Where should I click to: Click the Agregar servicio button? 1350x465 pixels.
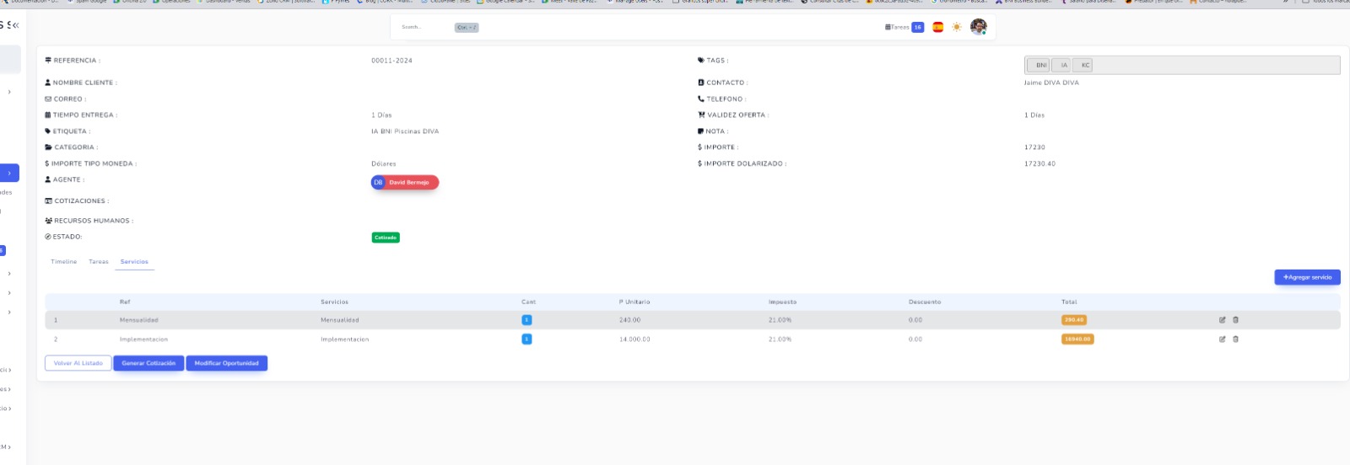(1307, 277)
